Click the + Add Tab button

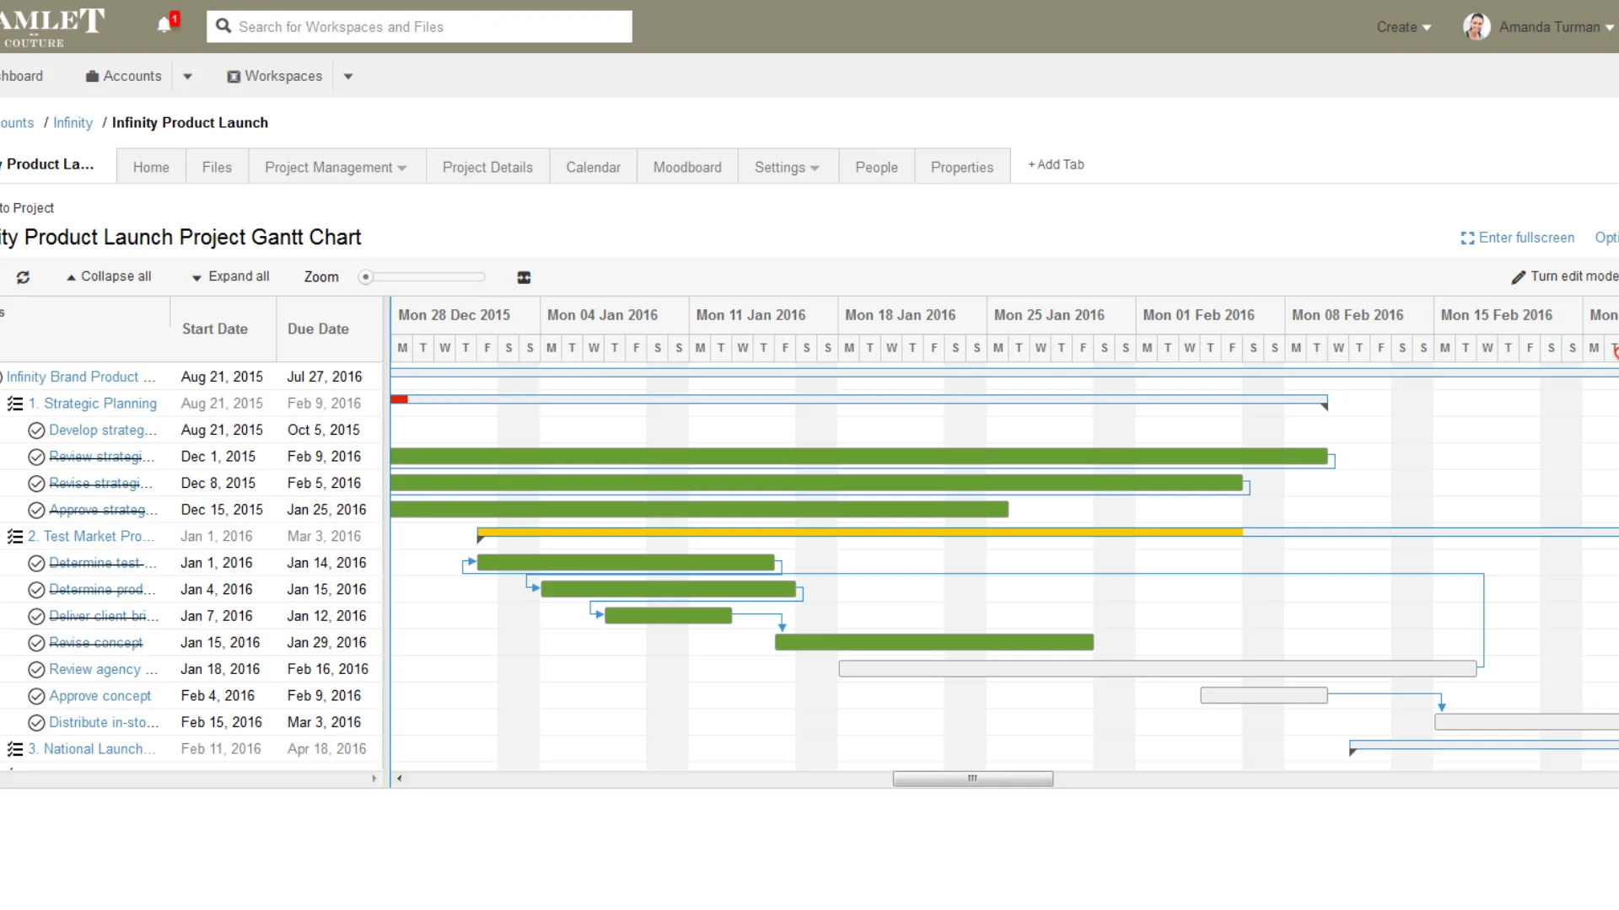click(x=1056, y=164)
